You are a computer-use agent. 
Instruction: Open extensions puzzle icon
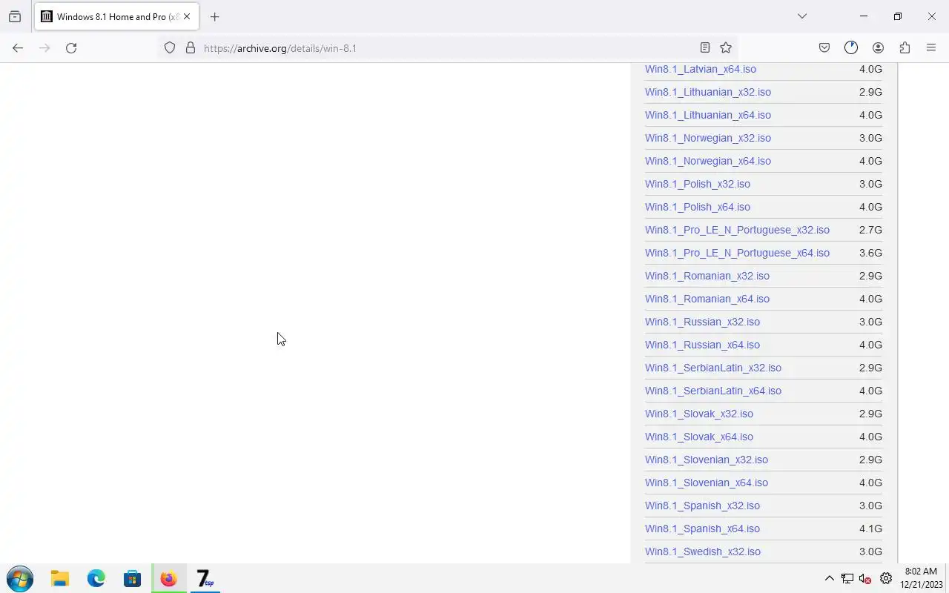[x=905, y=48]
